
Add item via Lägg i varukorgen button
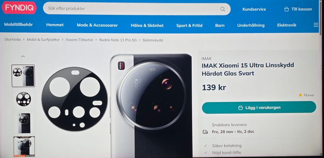pos(259,107)
